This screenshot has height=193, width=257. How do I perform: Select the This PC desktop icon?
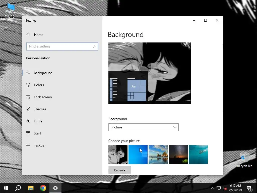pyautogui.click(x=10, y=10)
